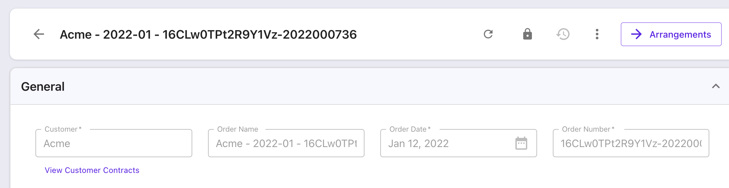Select the Order Date field Jan 12, 2022
Image resolution: width=729 pixels, height=188 pixels.
[x=458, y=143]
